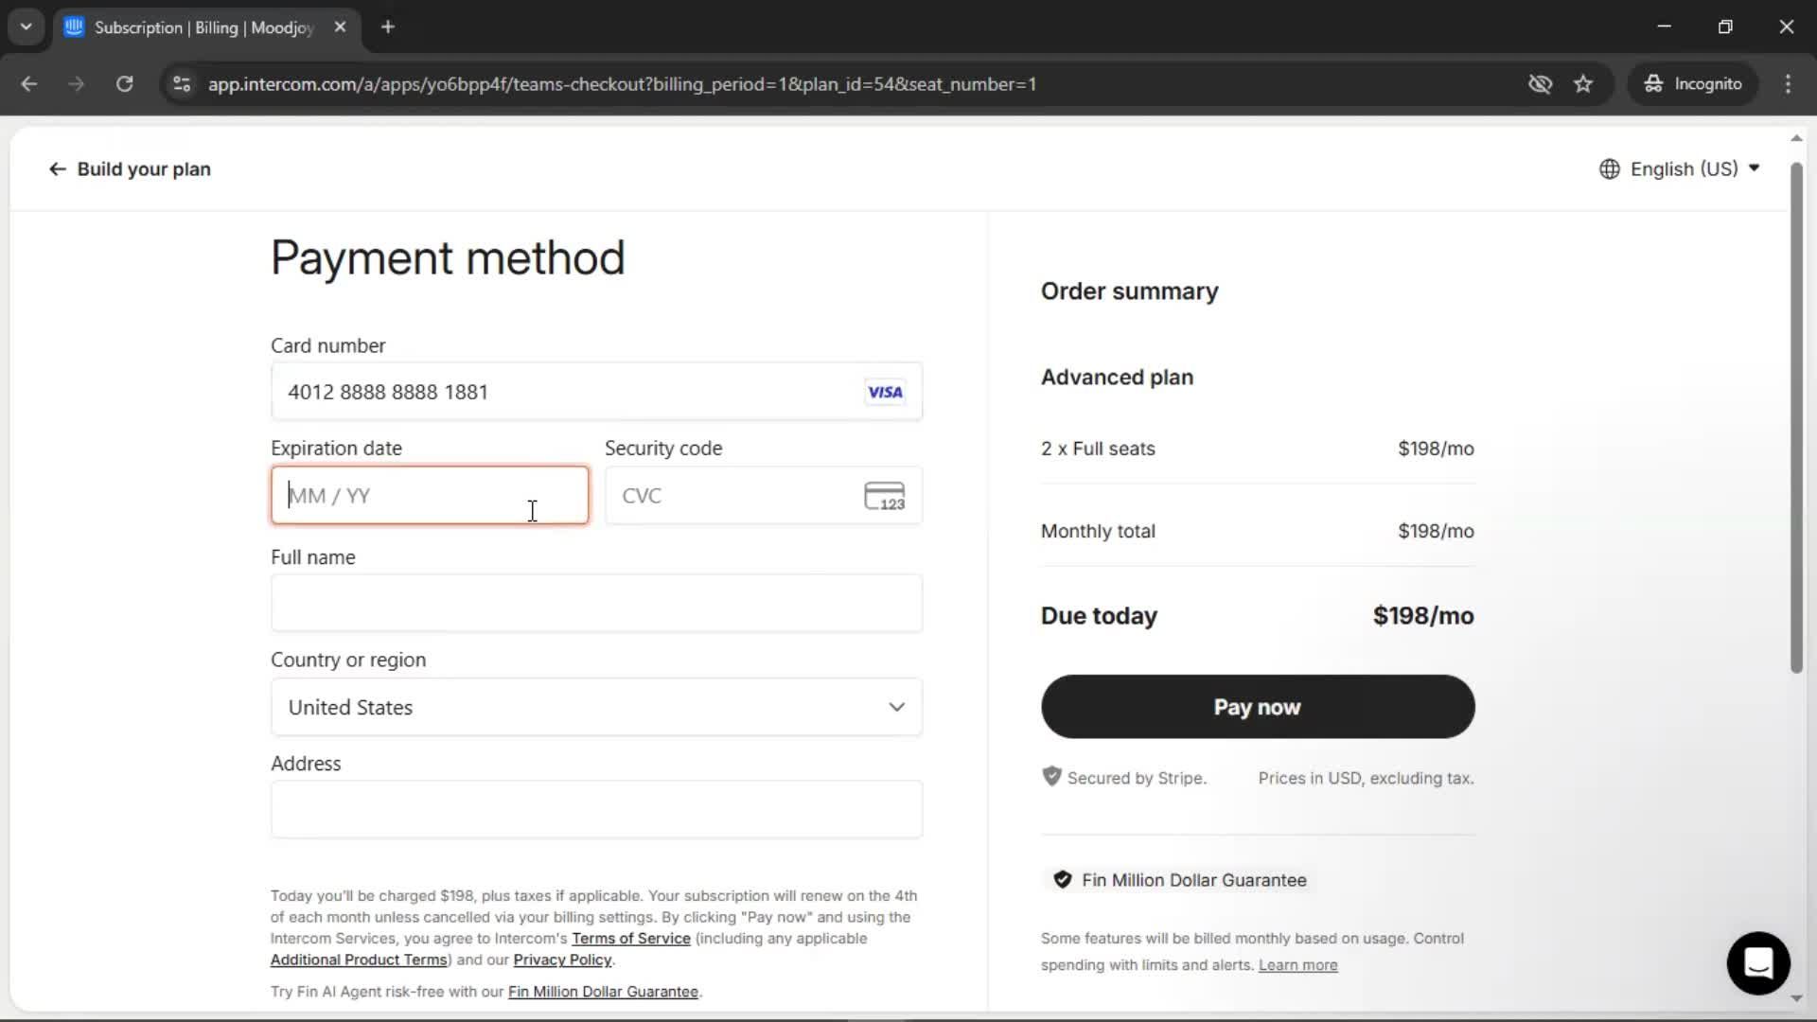Open the tab search dropdown arrow
Image resolution: width=1817 pixels, height=1022 pixels.
coord(26,27)
